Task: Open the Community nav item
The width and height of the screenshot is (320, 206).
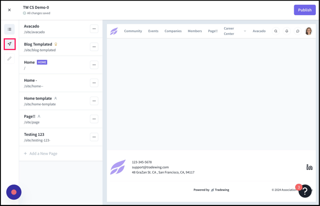Action: coord(133,31)
